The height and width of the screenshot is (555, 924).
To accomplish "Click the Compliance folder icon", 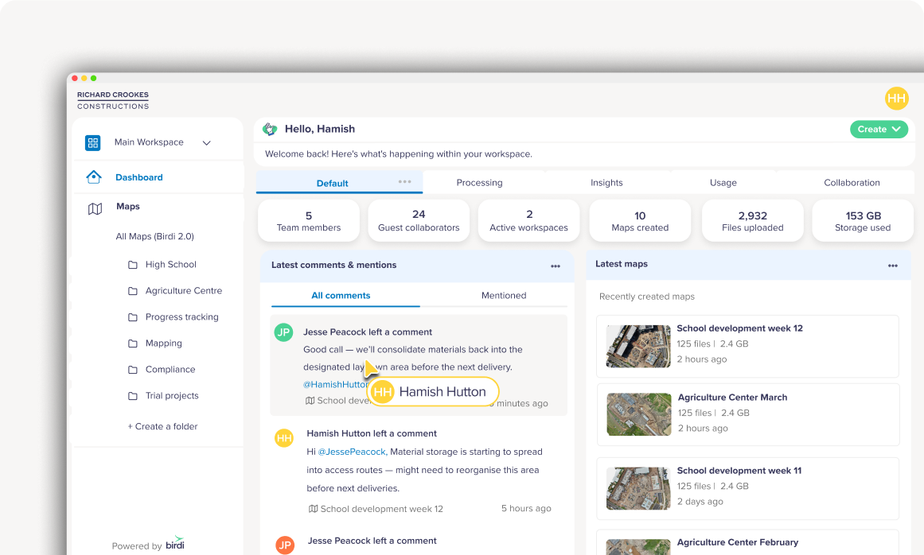I will click(x=133, y=370).
